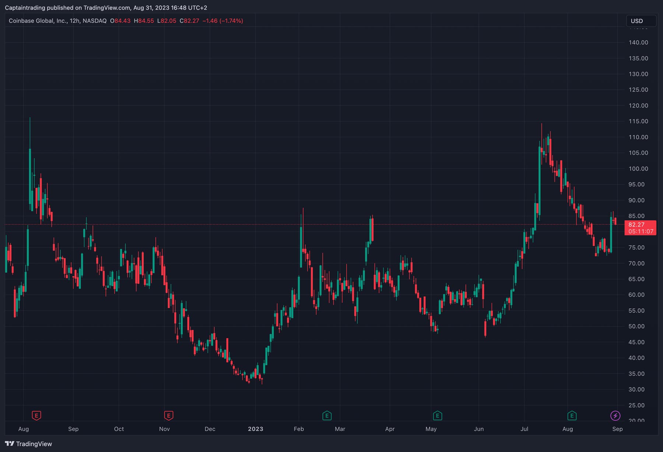
Task: Click the closing value C82.27 in header
Action: (189, 21)
